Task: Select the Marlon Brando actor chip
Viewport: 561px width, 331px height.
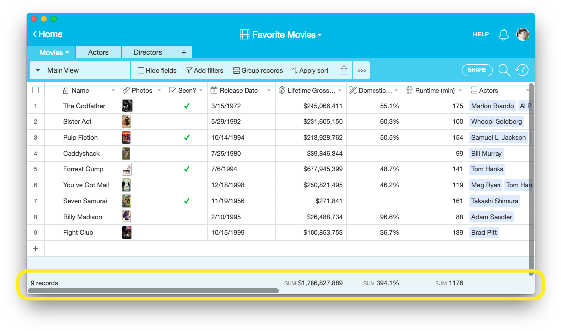Action: click(493, 106)
